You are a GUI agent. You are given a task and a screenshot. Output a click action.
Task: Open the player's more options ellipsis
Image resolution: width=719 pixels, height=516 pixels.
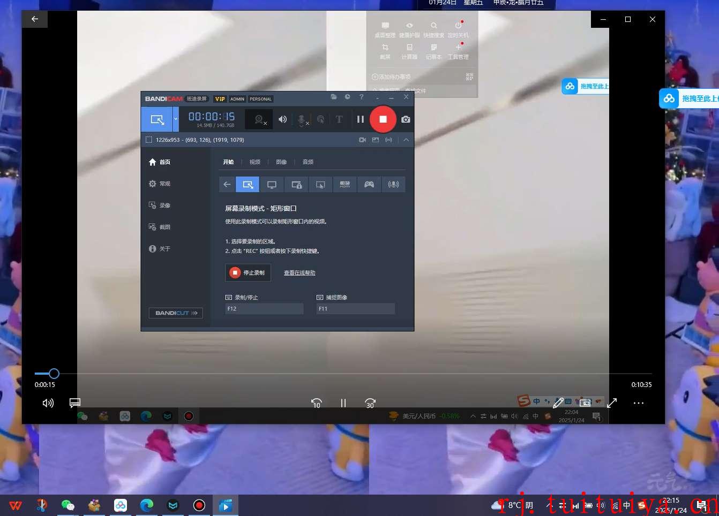[639, 403]
